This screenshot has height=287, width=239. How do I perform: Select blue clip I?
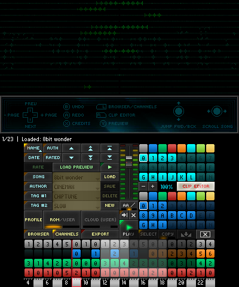point(163,225)
